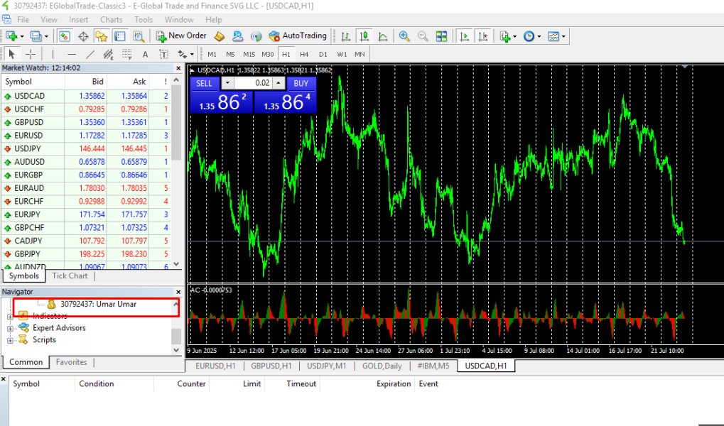Draw a trendline with the Trendline tool
Image resolution: width=724 pixels, height=426 pixels.
pos(90,54)
